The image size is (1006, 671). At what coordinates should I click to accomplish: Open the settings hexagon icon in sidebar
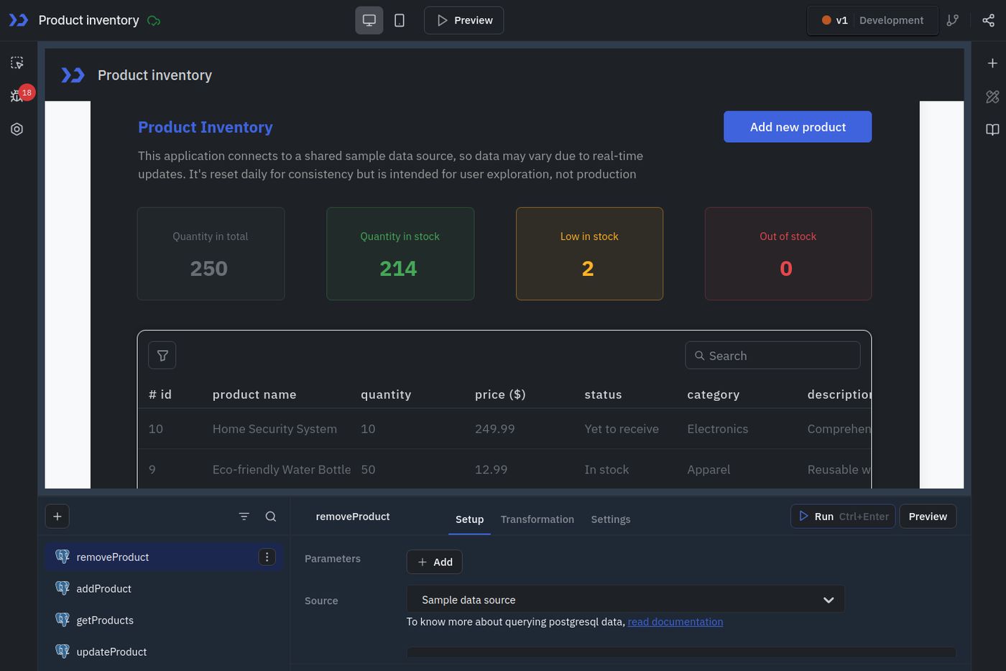[x=17, y=129]
